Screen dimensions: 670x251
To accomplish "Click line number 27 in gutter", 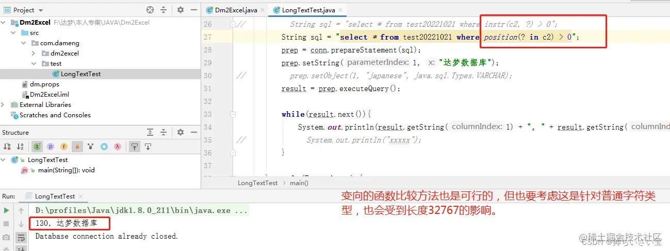I will pyautogui.click(x=208, y=37).
